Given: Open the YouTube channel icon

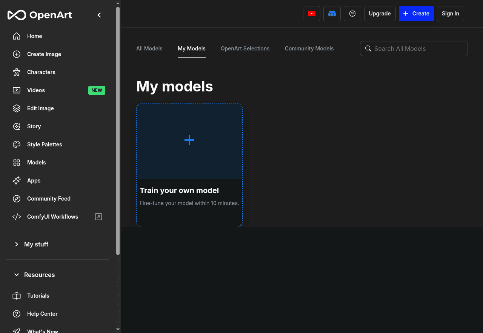Looking at the screenshot, I should [x=311, y=14].
